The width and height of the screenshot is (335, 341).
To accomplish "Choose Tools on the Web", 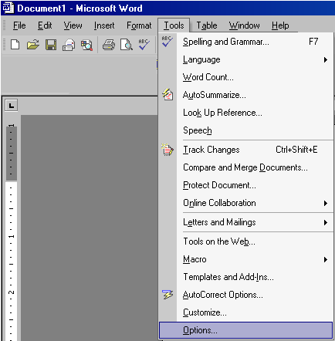I will [x=245, y=241].
